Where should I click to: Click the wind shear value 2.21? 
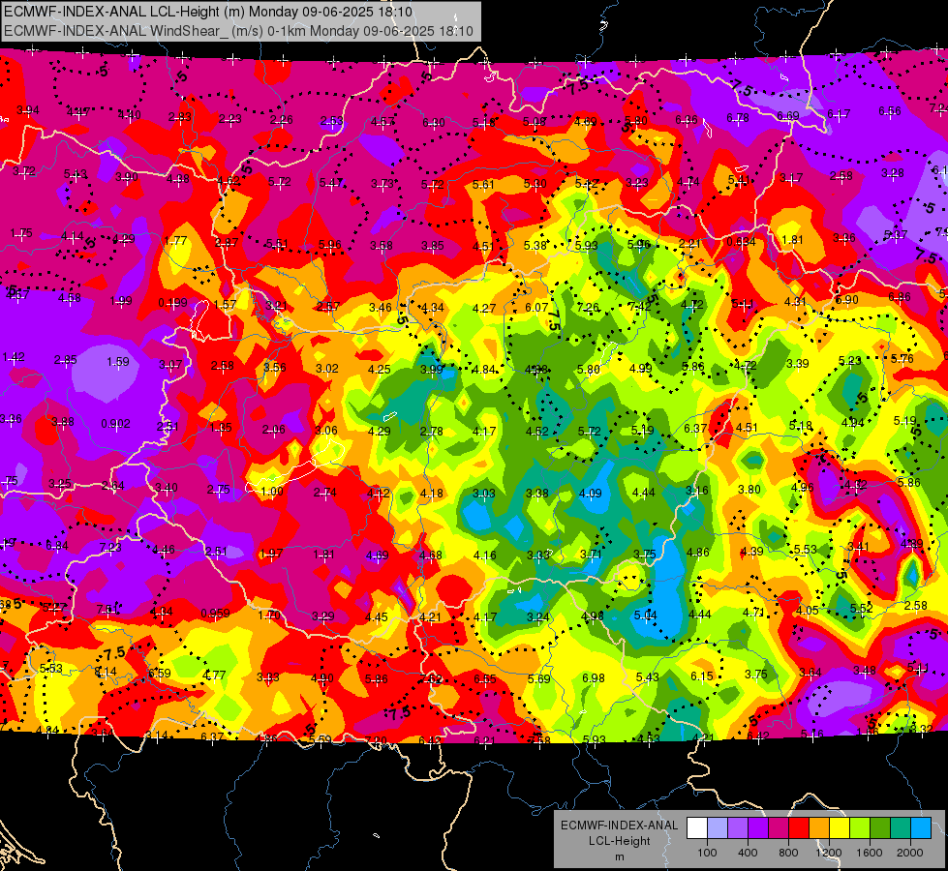click(689, 244)
